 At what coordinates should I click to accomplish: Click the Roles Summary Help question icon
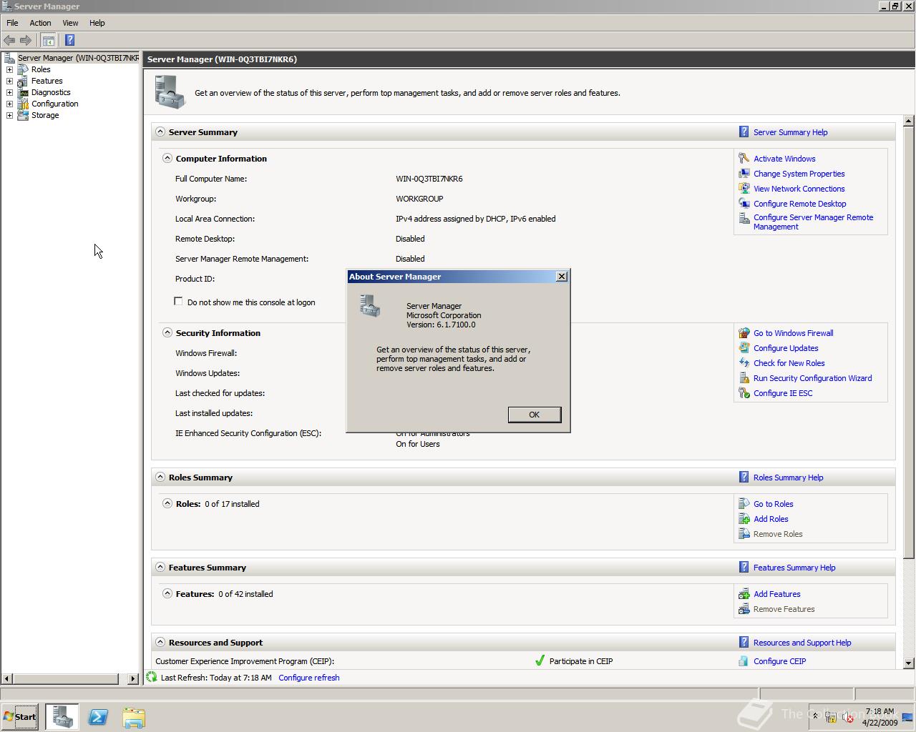click(x=744, y=478)
